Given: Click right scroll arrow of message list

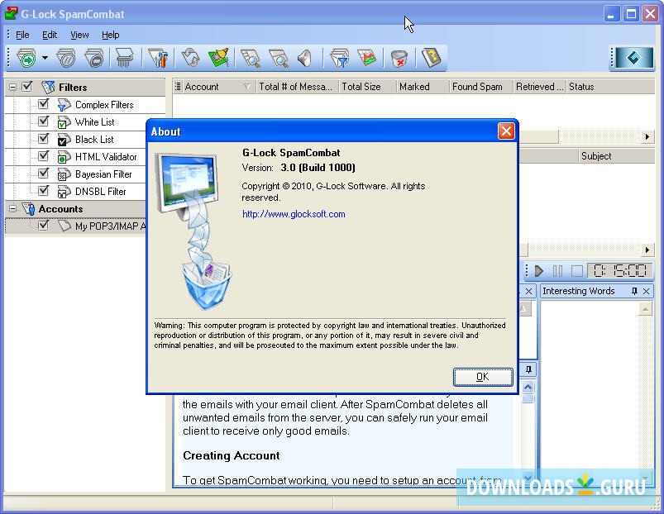Looking at the screenshot, I should click(647, 250).
